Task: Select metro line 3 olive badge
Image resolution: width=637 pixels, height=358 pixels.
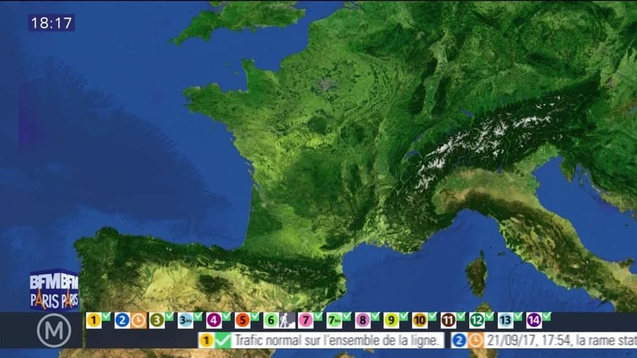Action: coord(157,320)
